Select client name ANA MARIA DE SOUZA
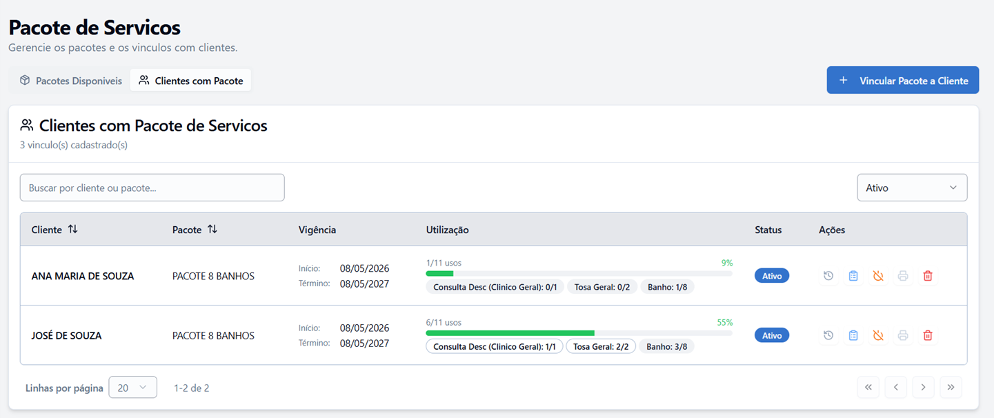 click(83, 276)
